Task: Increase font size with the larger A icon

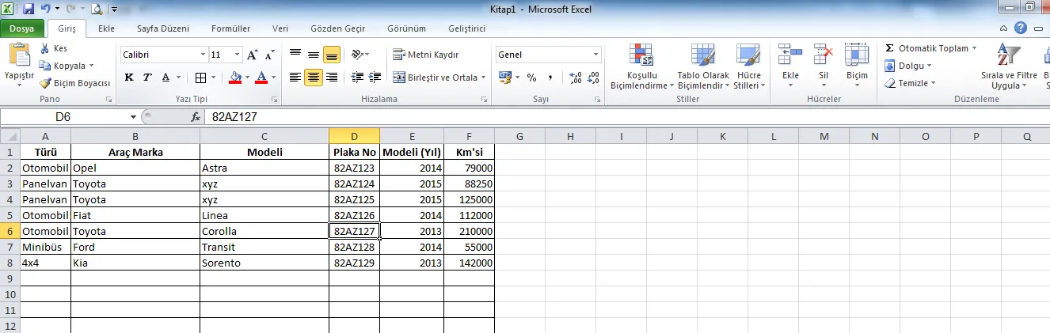Action: tap(253, 55)
